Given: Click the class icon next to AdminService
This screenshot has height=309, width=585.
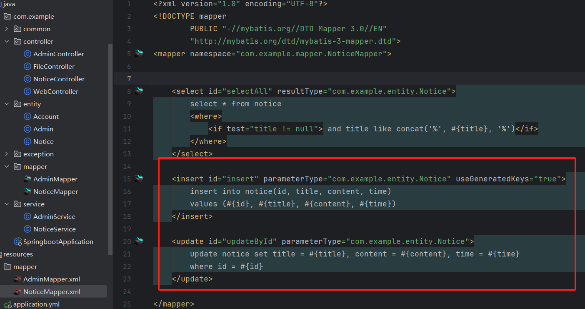Looking at the screenshot, I should point(27,216).
